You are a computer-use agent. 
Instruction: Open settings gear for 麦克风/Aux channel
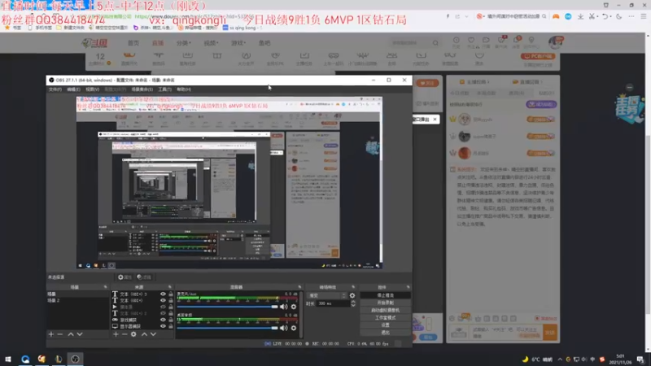(294, 307)
